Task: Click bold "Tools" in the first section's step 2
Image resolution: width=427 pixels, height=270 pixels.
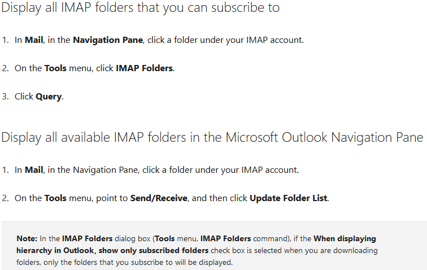Action: click(x=55, y=68)
